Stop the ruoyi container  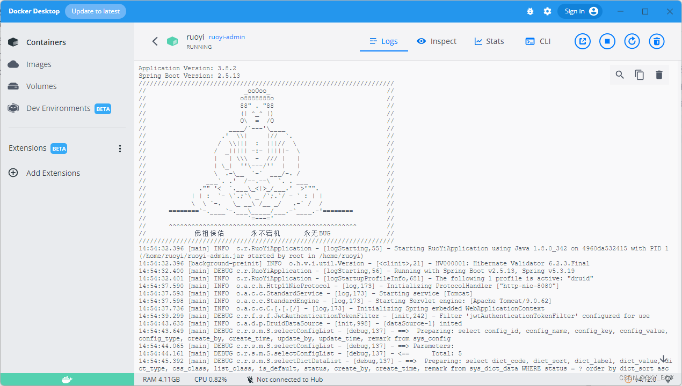click(607, 41)
